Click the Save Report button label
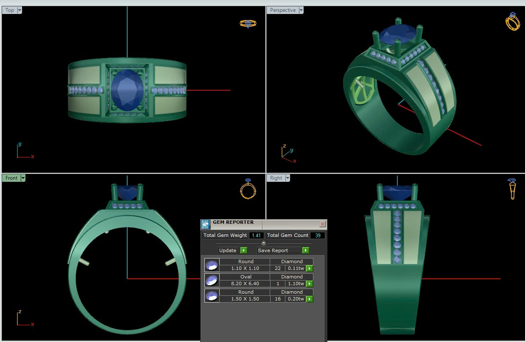This screenshot has height=342, width=525. [x=274, y=250]
